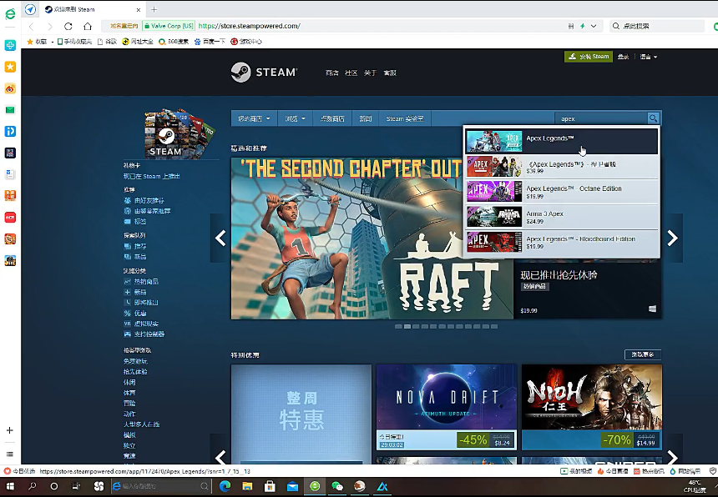
Task: Open File Explorer from the taskbar
Action: tap(247, 486)
